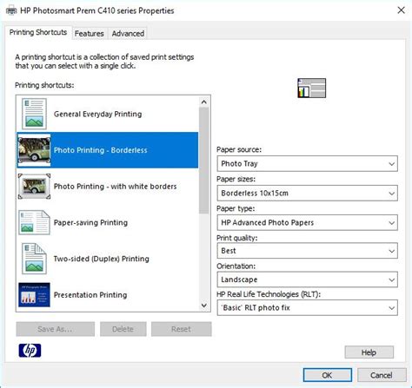Image resolution: width=412 pixels, height=388 pixels.
Task: Open the Paper sizes dropdown
Action: (x=307, y=193)
